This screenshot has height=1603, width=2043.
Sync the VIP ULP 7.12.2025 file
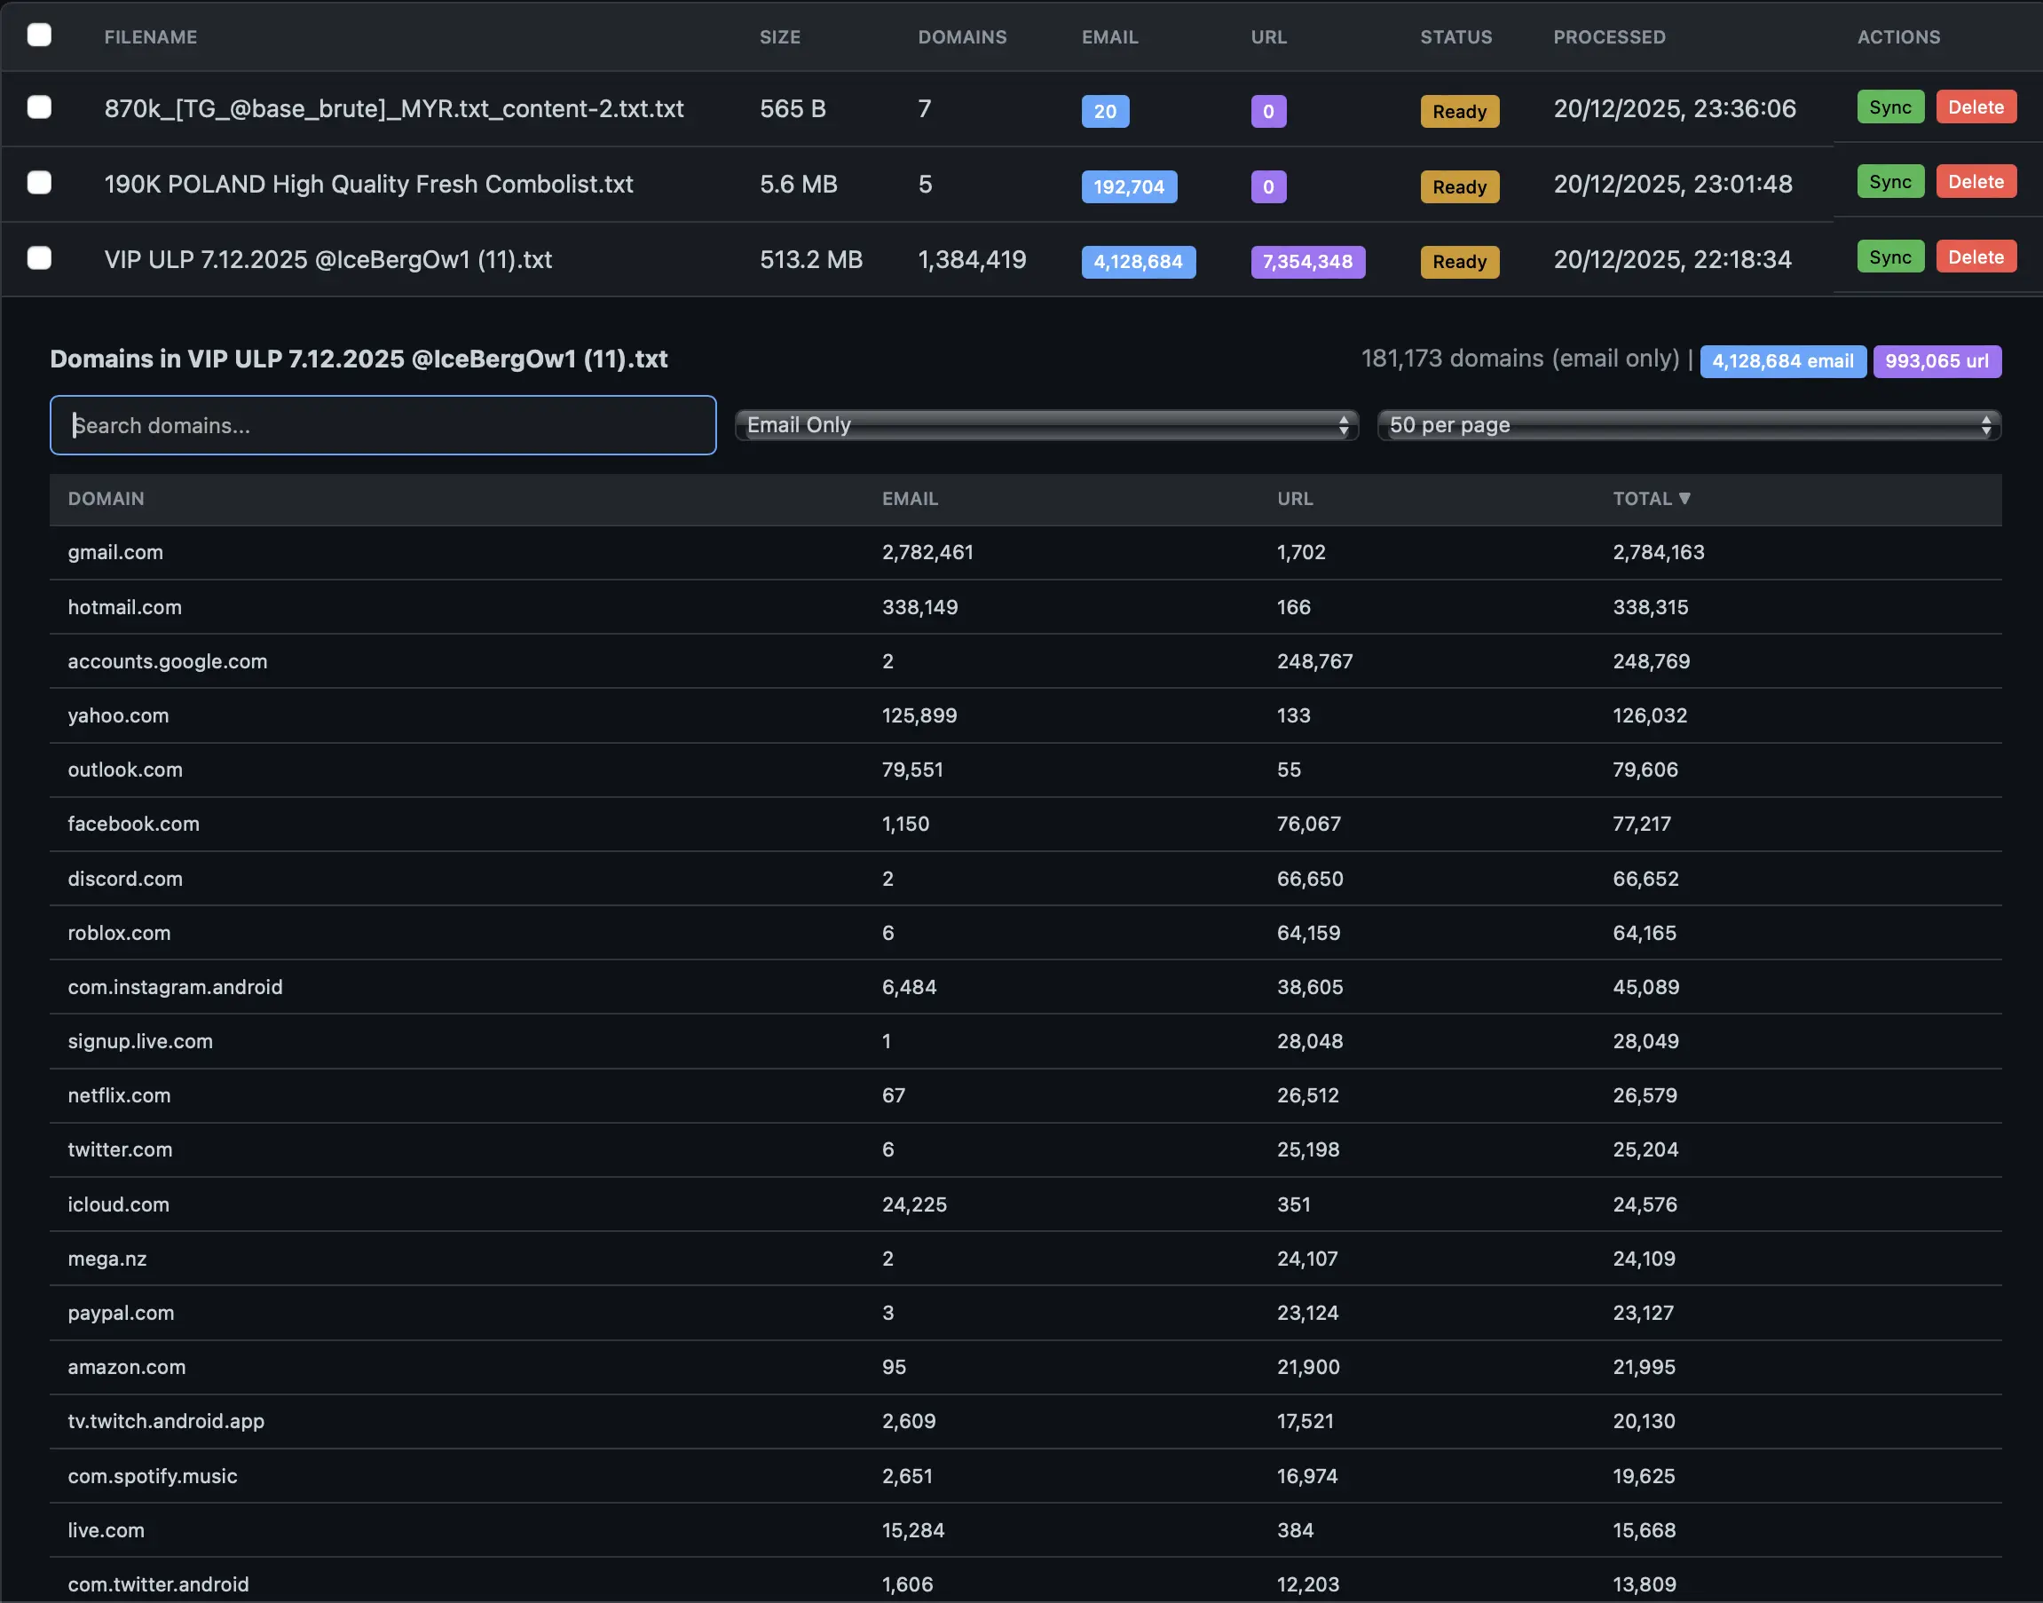pos(1890,257)
